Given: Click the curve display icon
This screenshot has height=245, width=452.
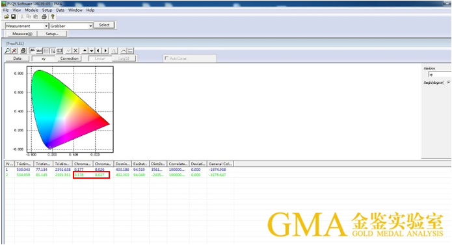Looking at the screenshot, I should click(124, 51).
